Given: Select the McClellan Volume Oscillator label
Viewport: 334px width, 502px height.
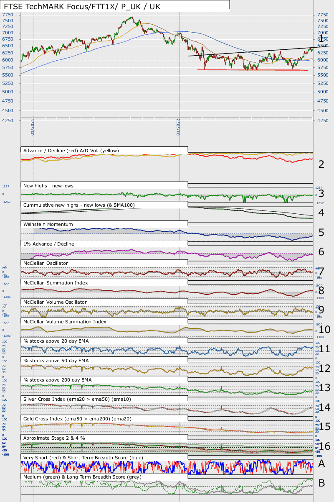Looking at the screenshot, I should point(55,302).
